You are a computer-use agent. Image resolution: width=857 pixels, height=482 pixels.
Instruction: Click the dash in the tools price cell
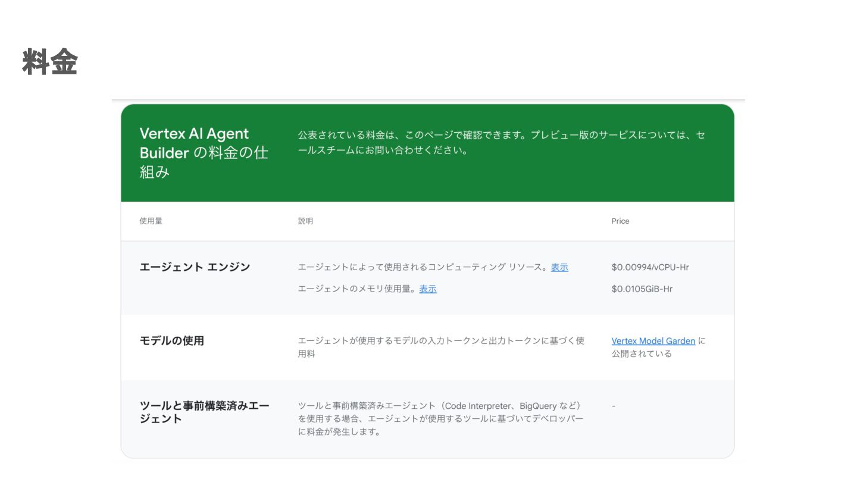(614, 406)
